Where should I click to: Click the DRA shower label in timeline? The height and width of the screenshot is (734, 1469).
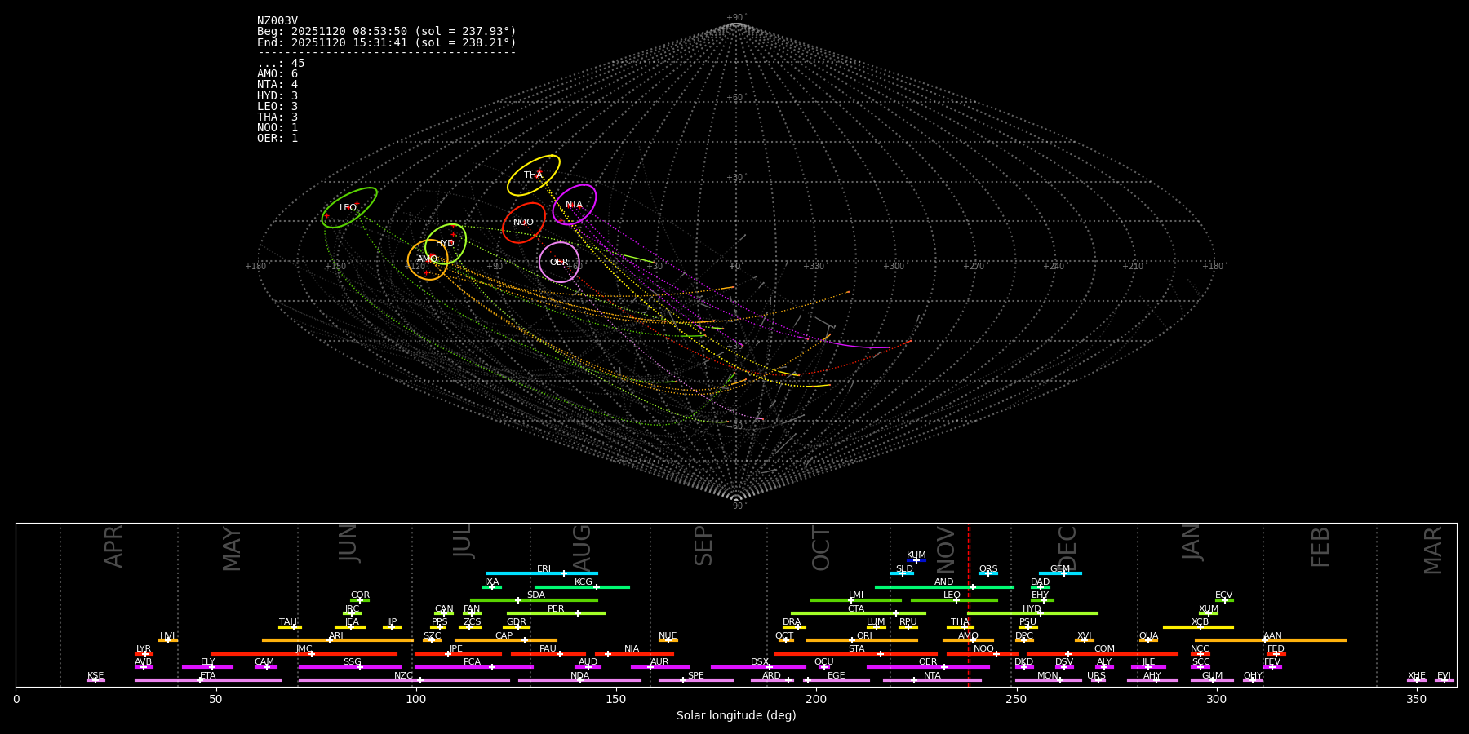[x=792, y=622]
